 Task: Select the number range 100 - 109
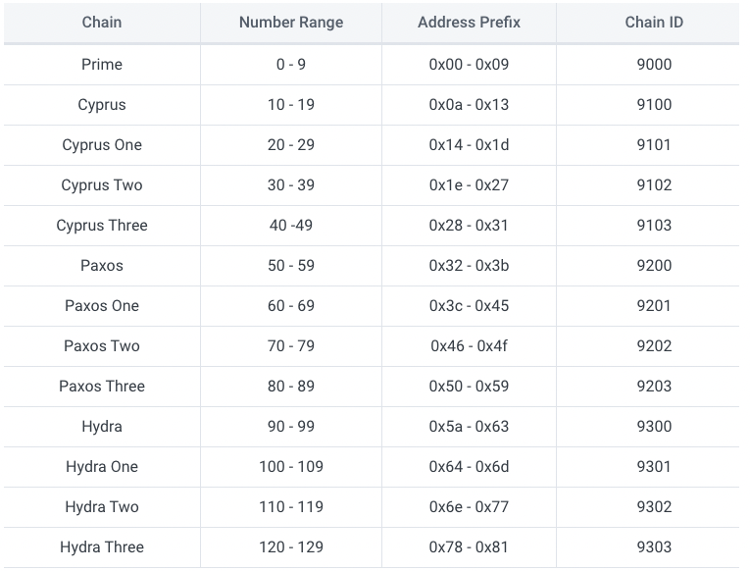291,467
